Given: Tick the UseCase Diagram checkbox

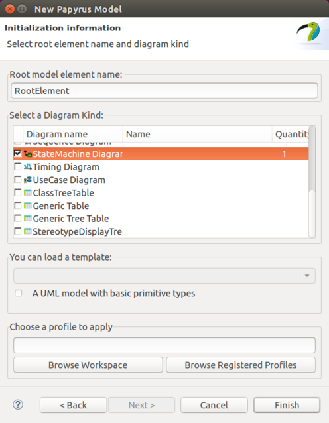Looking at the screenshot, I should click(18, 180).
